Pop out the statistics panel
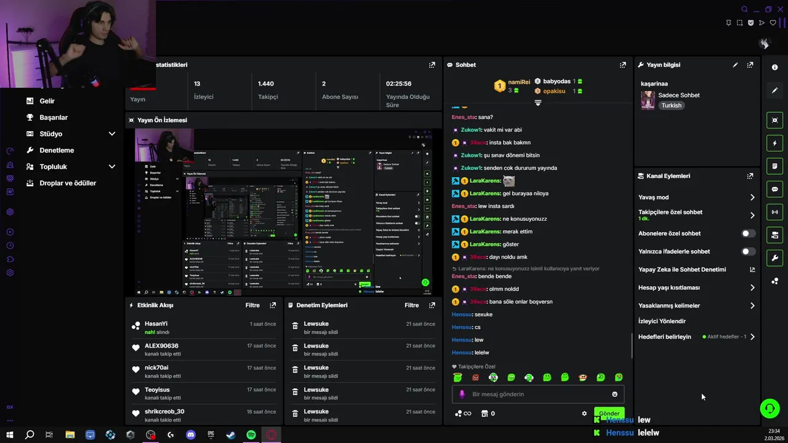Image resolution: width=788 pixels, height=443 pixels. coord(432,65)
